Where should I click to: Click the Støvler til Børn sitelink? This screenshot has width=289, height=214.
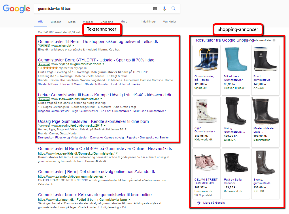(x=48, y=84)
